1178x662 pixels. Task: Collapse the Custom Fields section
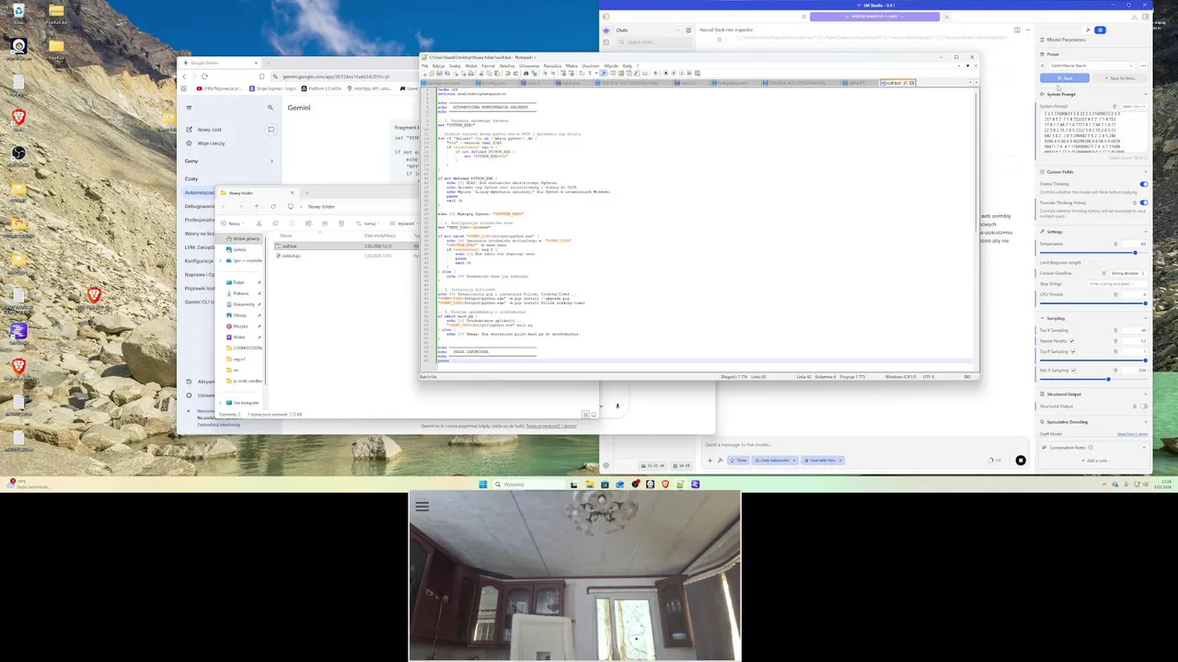pyautogui.click(x=1145, y=172)
